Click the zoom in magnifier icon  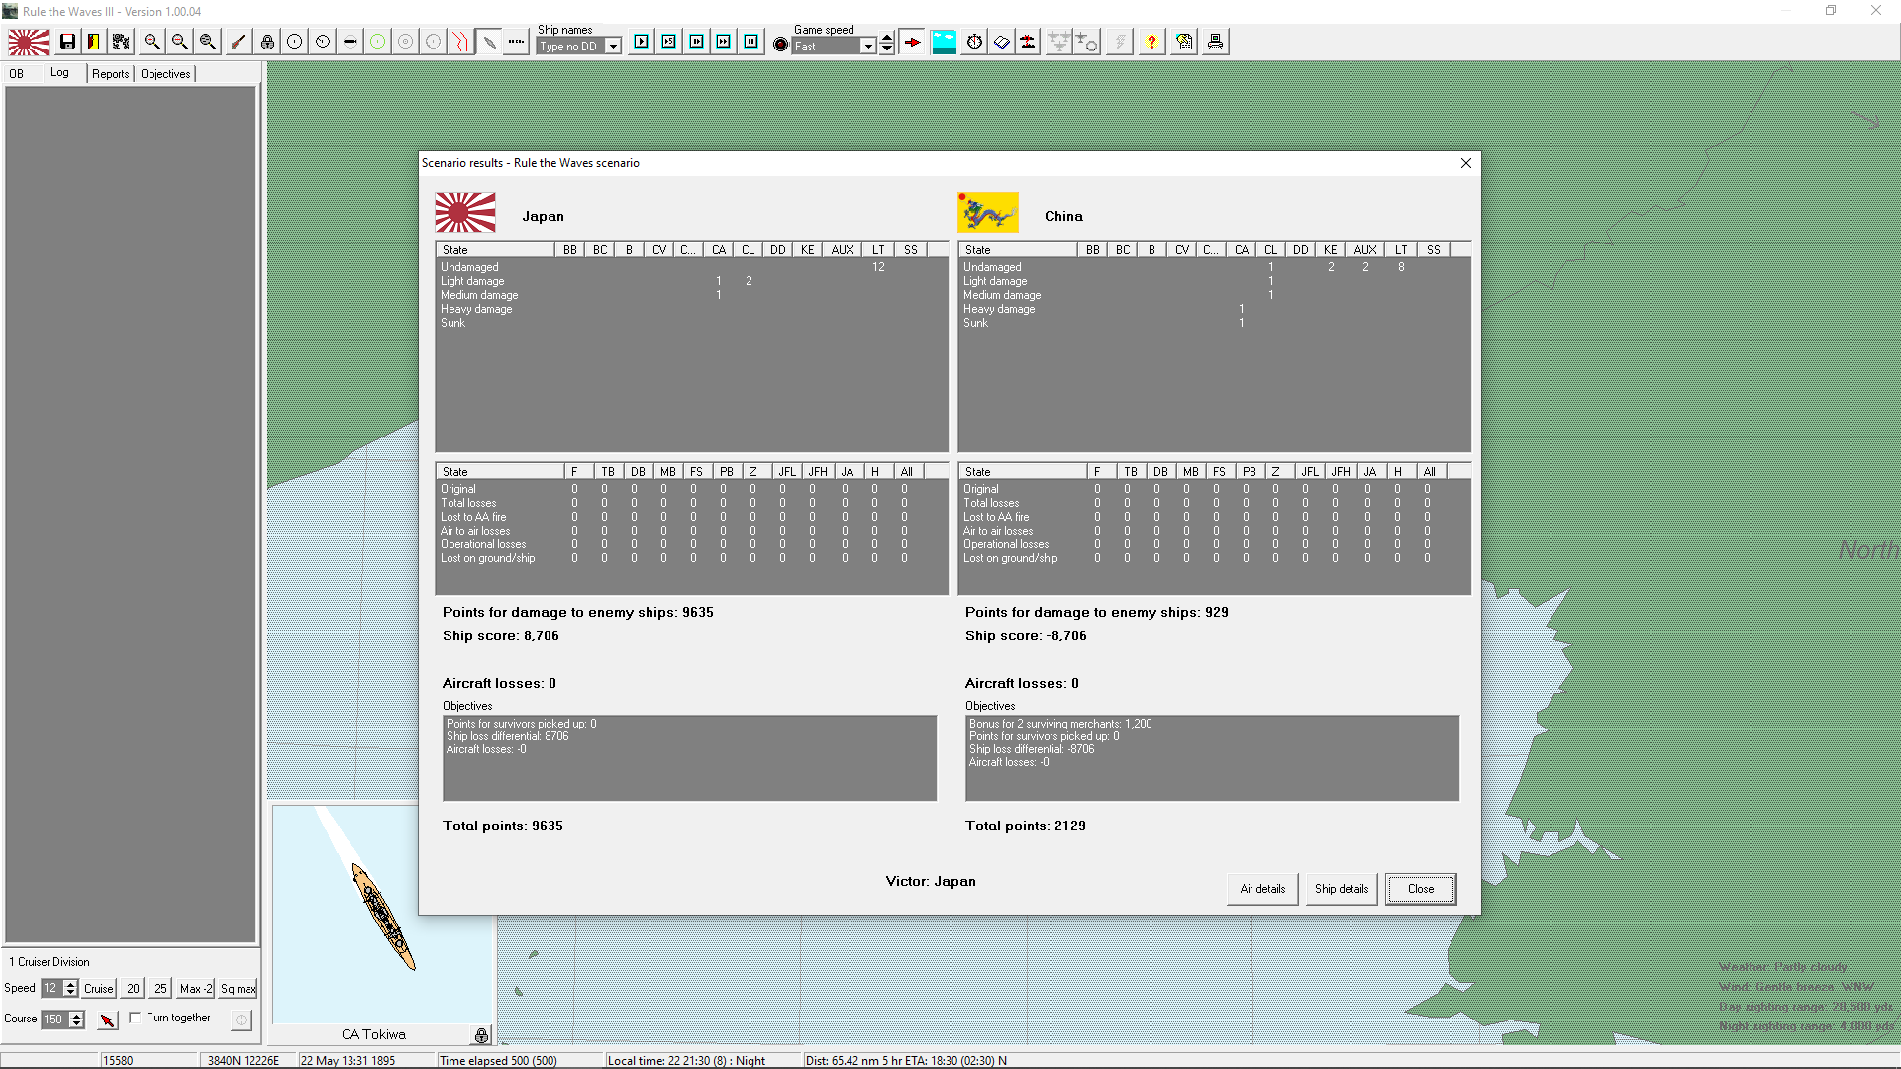pos(151,42)
